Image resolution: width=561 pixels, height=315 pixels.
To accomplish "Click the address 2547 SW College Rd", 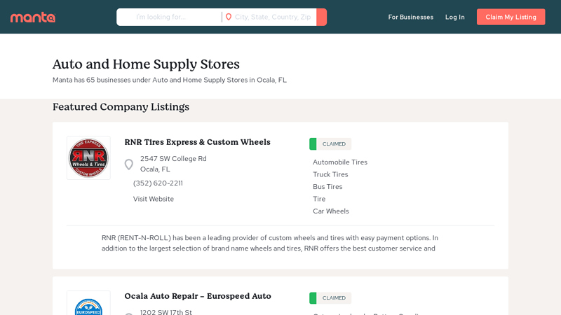I will pos(173,159).
